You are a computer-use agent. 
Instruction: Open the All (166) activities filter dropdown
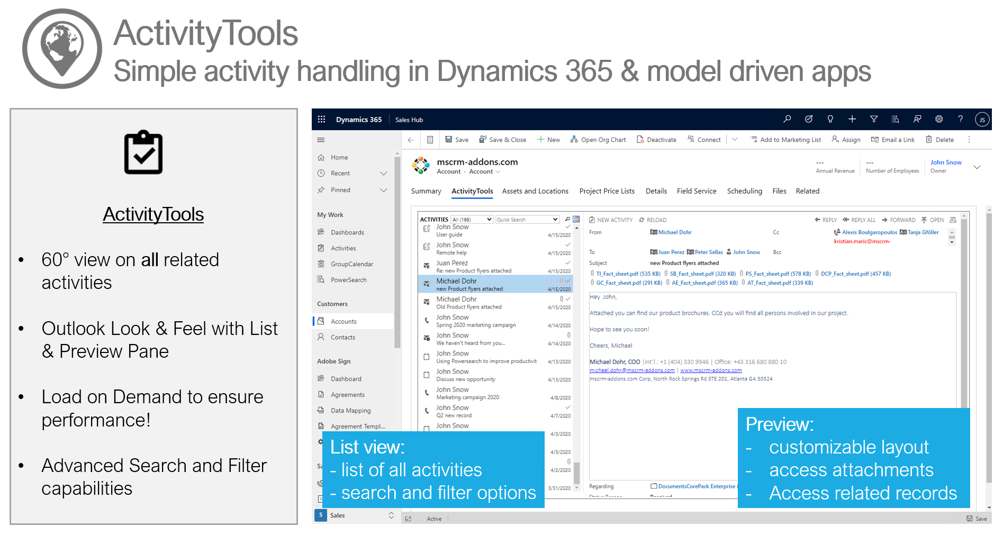tap(472, 220)
